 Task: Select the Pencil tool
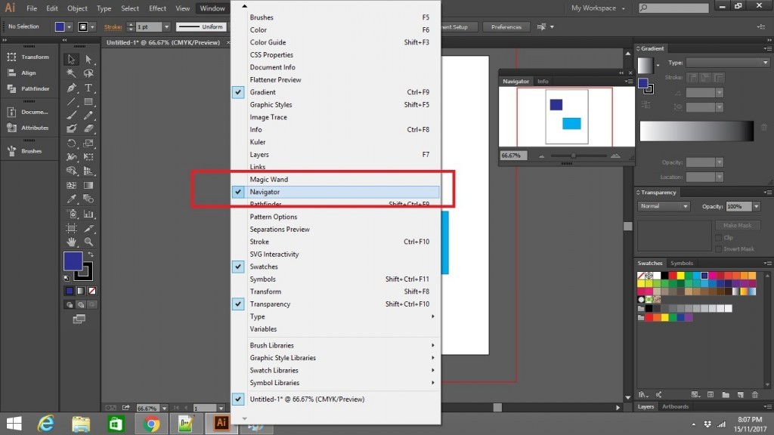coord(88,115)
